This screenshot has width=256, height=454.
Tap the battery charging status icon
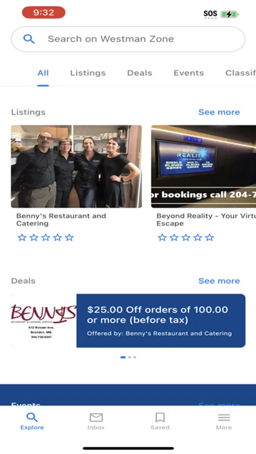229,14
